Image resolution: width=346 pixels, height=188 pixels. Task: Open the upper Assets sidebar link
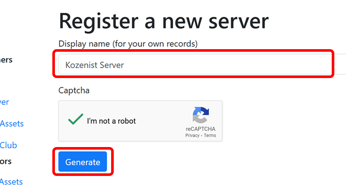tap(12, 124)
